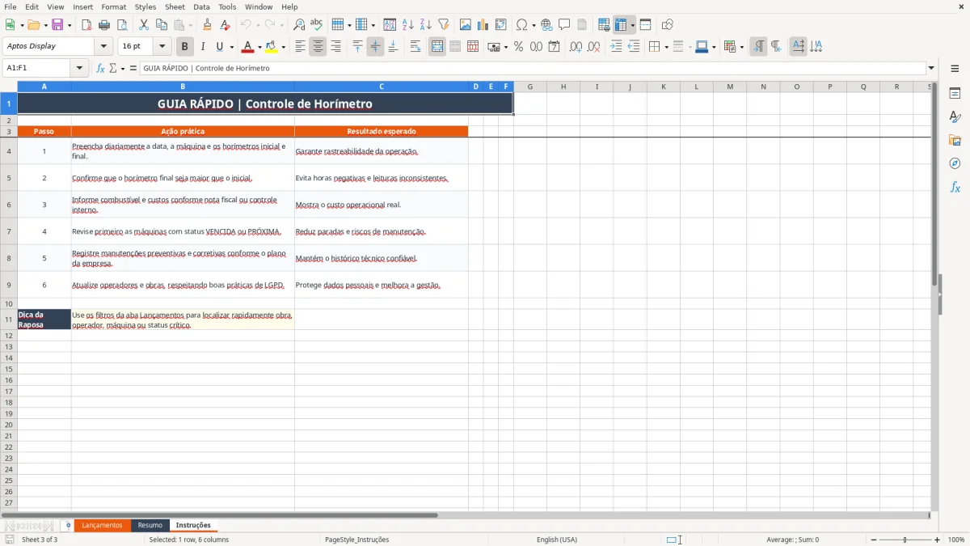Open the Data menu
The height and width of the screenshot is (546, 970).
pos(201,6)
